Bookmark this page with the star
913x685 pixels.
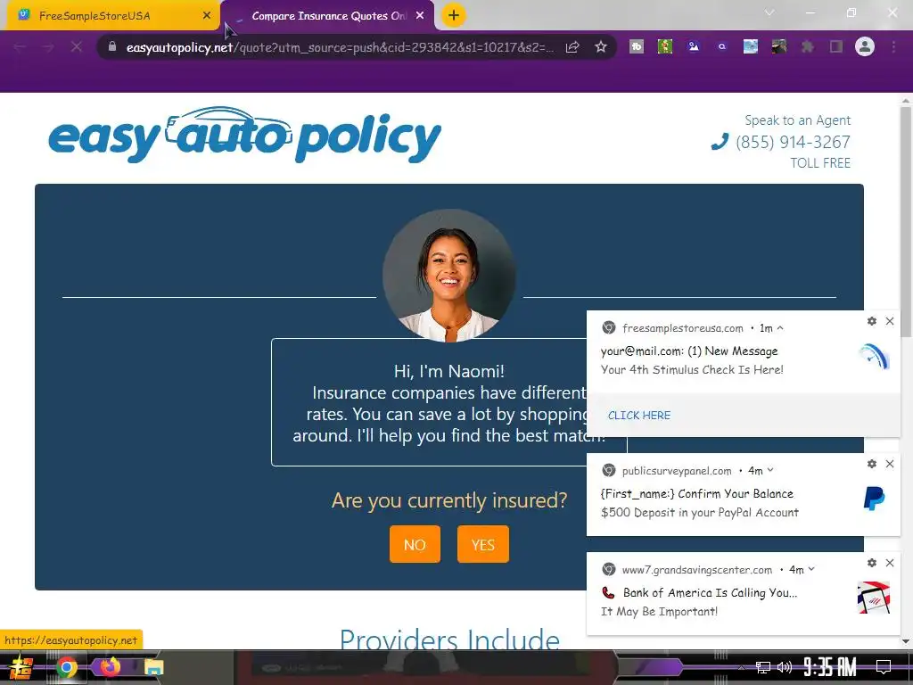click(x=601, y=47)
